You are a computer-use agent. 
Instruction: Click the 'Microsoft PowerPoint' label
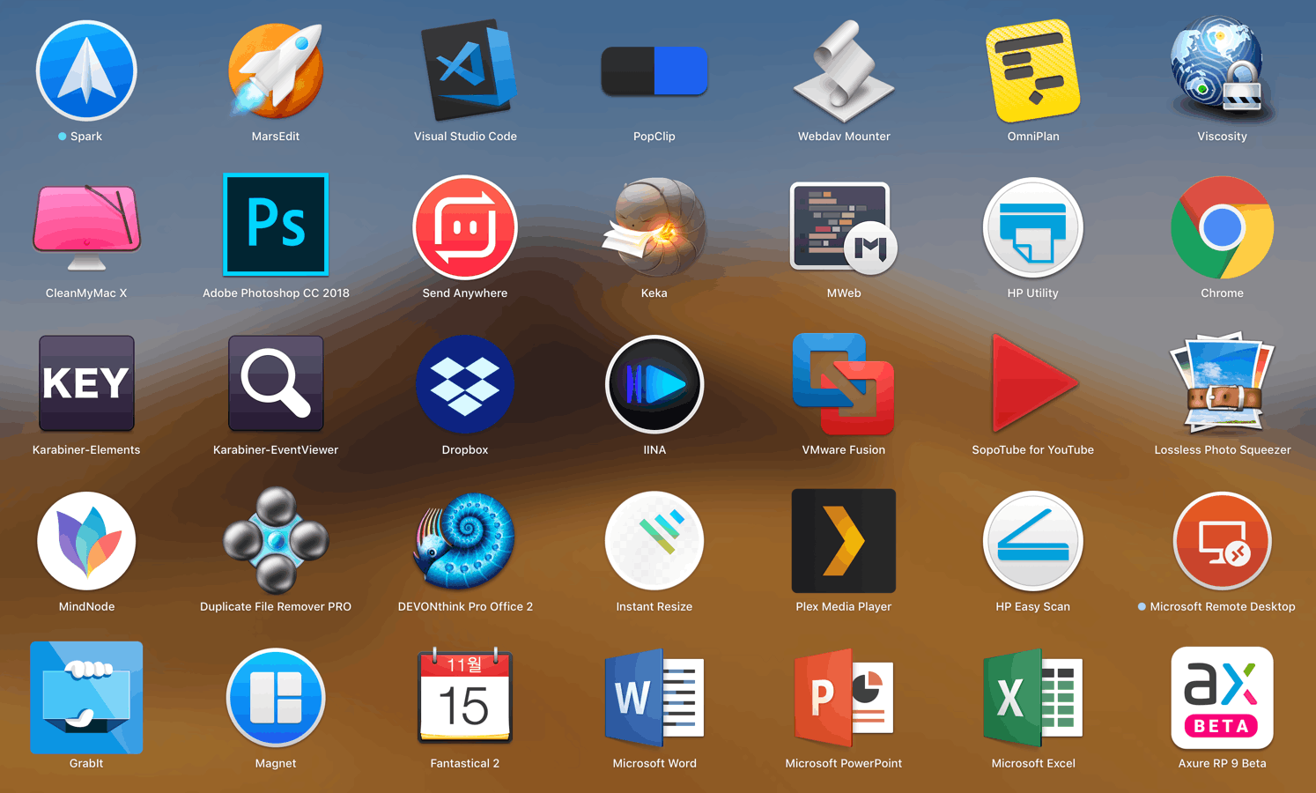click(x=844, y=764)
